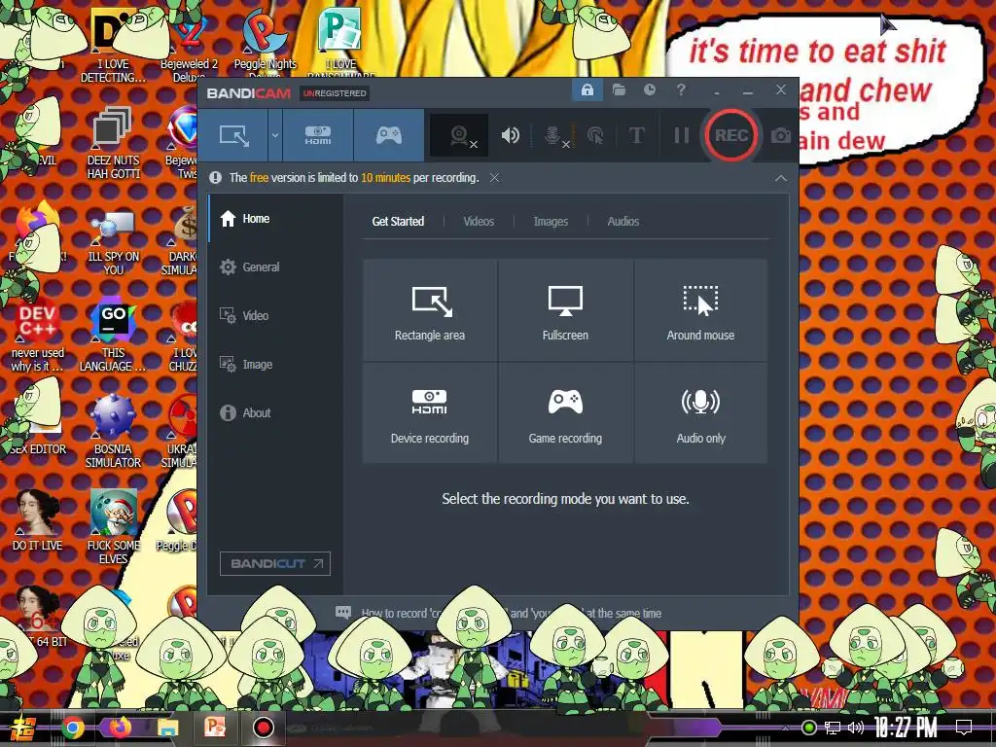Click the UNREGISTERED badge
Image resolution: width=996 pixels, height=747 pixels.
335,93
